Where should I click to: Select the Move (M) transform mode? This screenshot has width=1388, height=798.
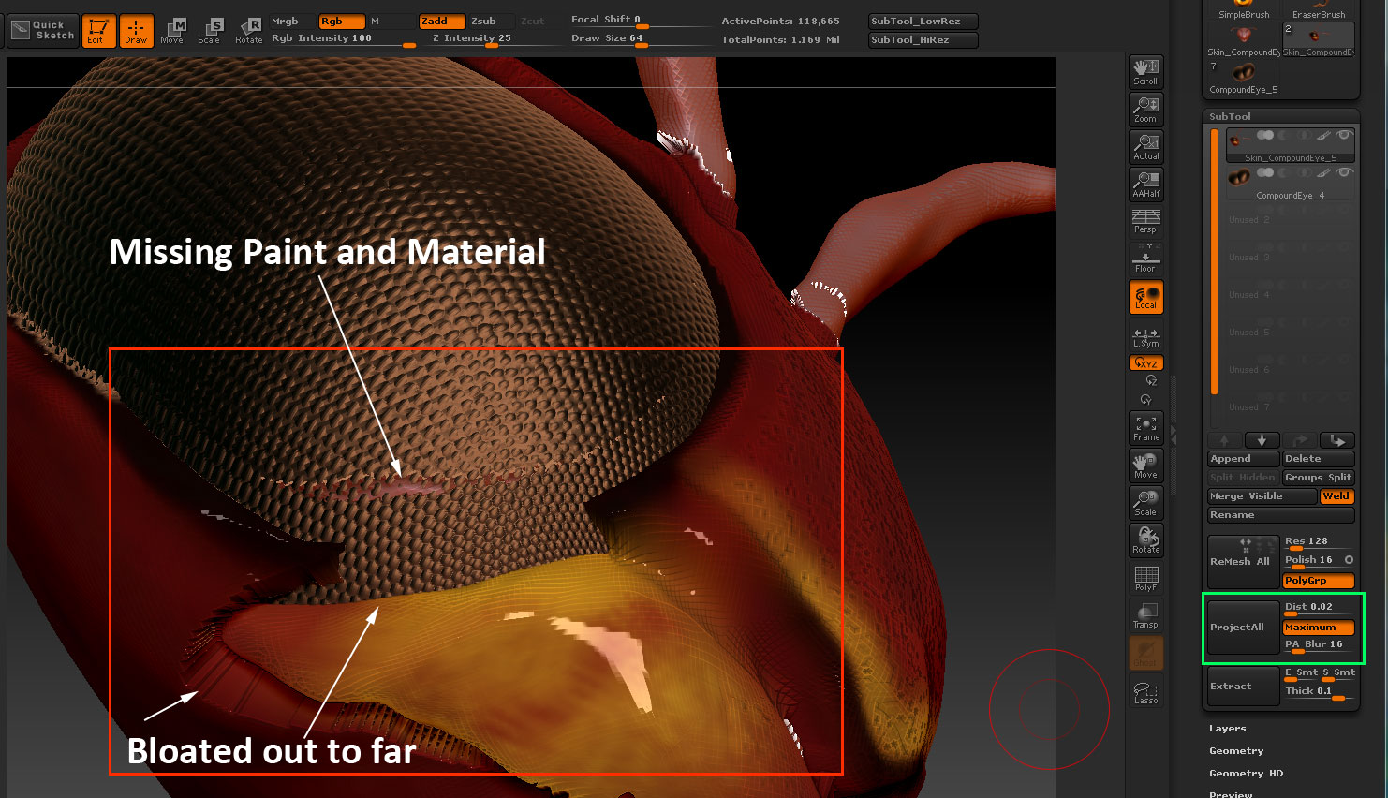click(x=172, y=31)
